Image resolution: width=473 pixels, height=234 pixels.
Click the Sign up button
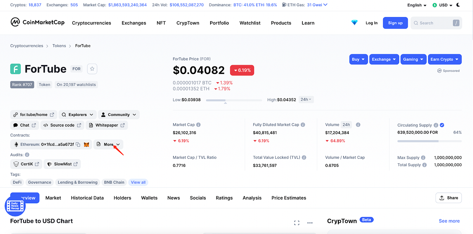[395, 23]
